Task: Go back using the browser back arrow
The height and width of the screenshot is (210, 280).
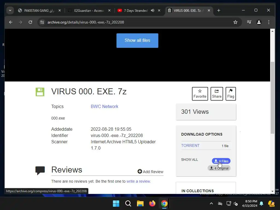Action: click(11, 22)
